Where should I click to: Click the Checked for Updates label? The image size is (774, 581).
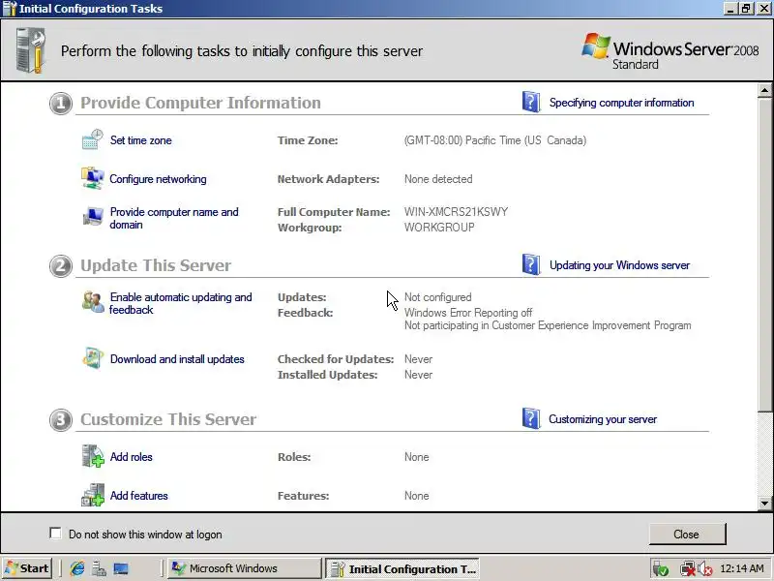(x=336, y=359)
